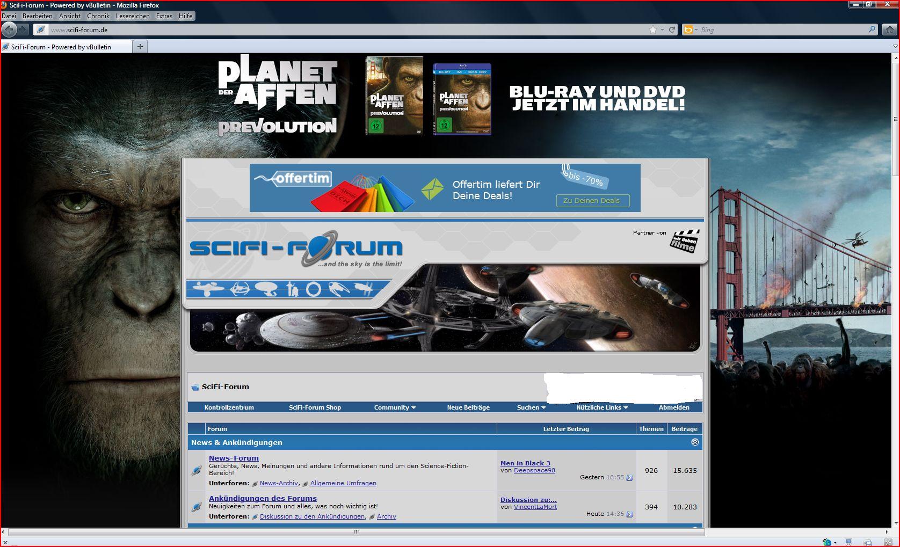
Task: Reload the page using the refresh icon
Action: click(672, 30)
